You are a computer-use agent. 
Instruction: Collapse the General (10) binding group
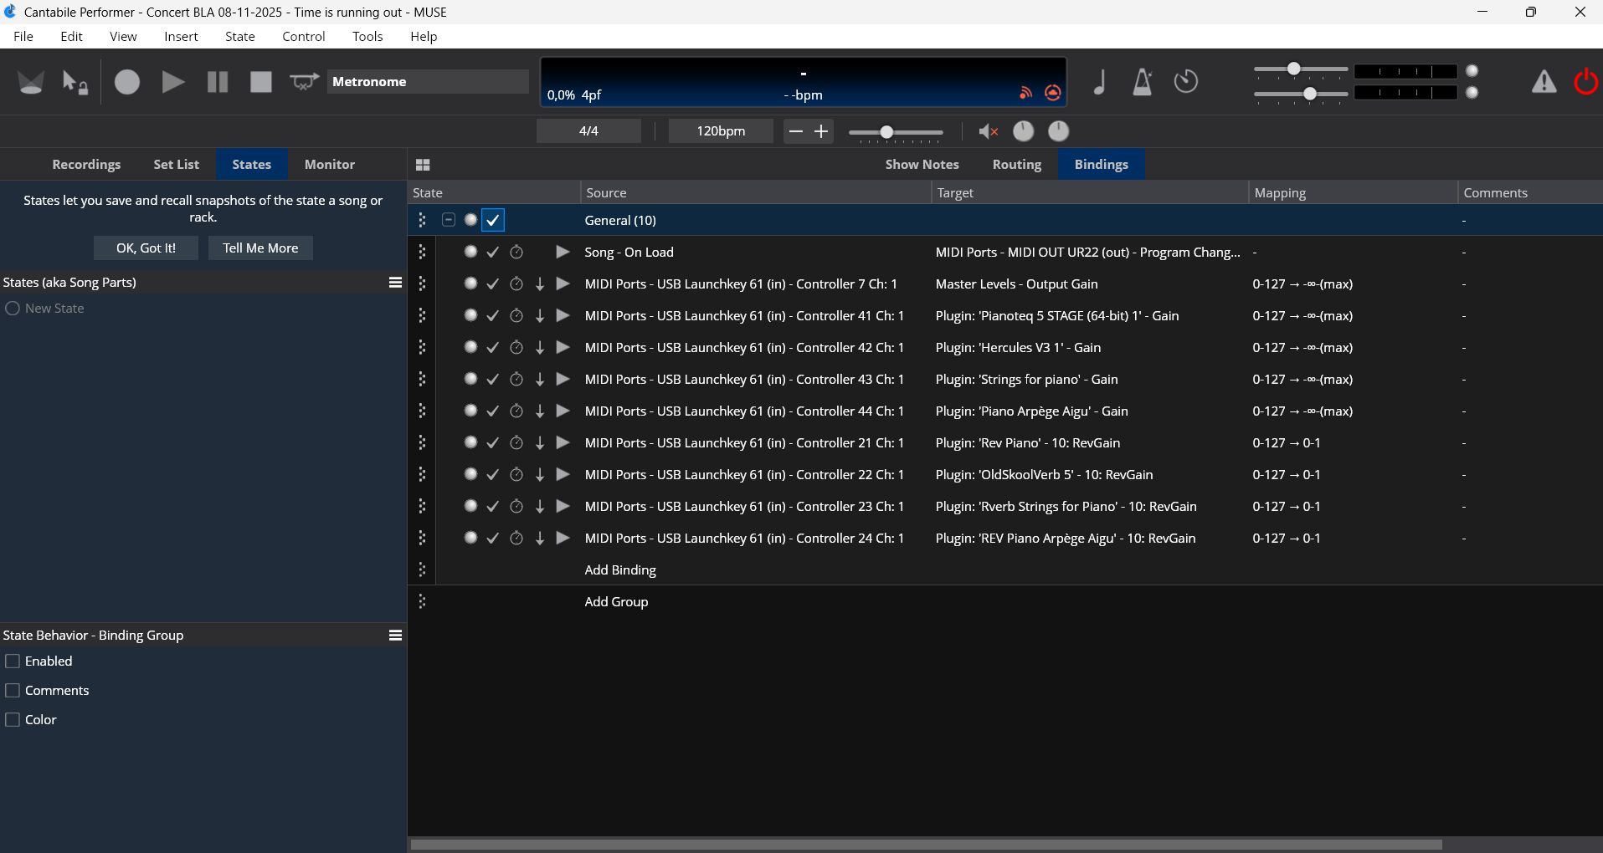449,220
